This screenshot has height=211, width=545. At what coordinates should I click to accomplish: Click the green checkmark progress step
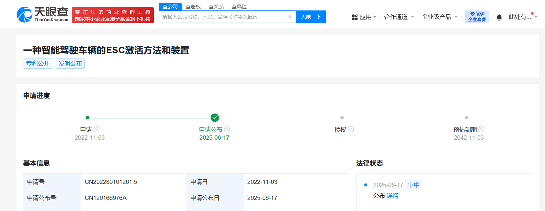pos(215,118)
